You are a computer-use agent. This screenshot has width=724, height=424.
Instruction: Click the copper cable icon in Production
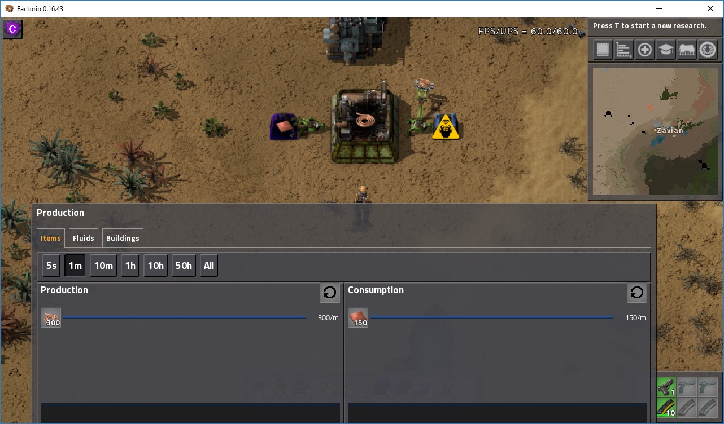tap(51, 318)
